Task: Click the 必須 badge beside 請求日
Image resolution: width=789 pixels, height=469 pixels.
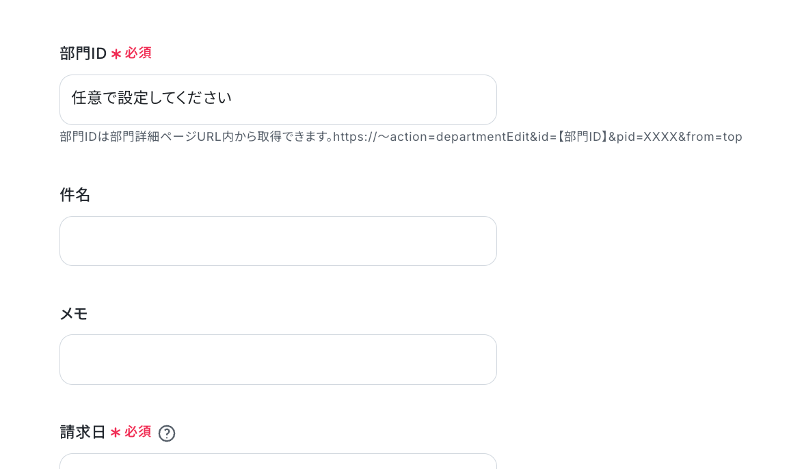Action: click(138, 432)
